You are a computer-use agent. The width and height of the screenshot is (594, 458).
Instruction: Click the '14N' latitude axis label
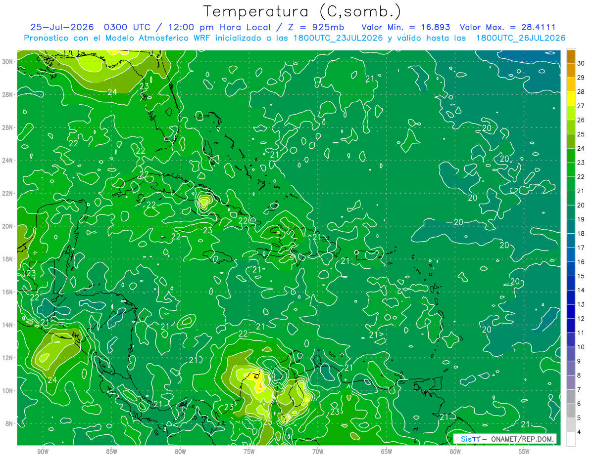coord(8,325)
